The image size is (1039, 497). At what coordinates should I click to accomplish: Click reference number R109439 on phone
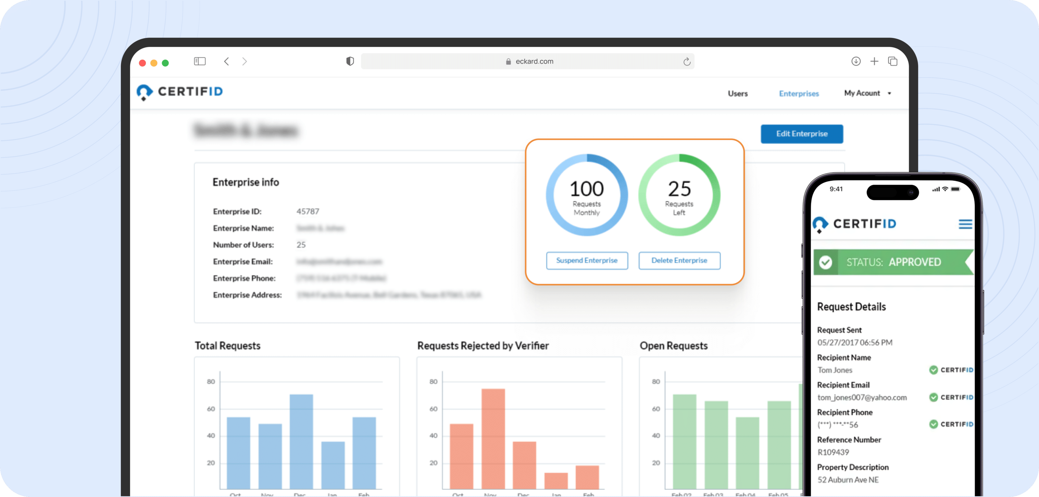pos(833,452)
